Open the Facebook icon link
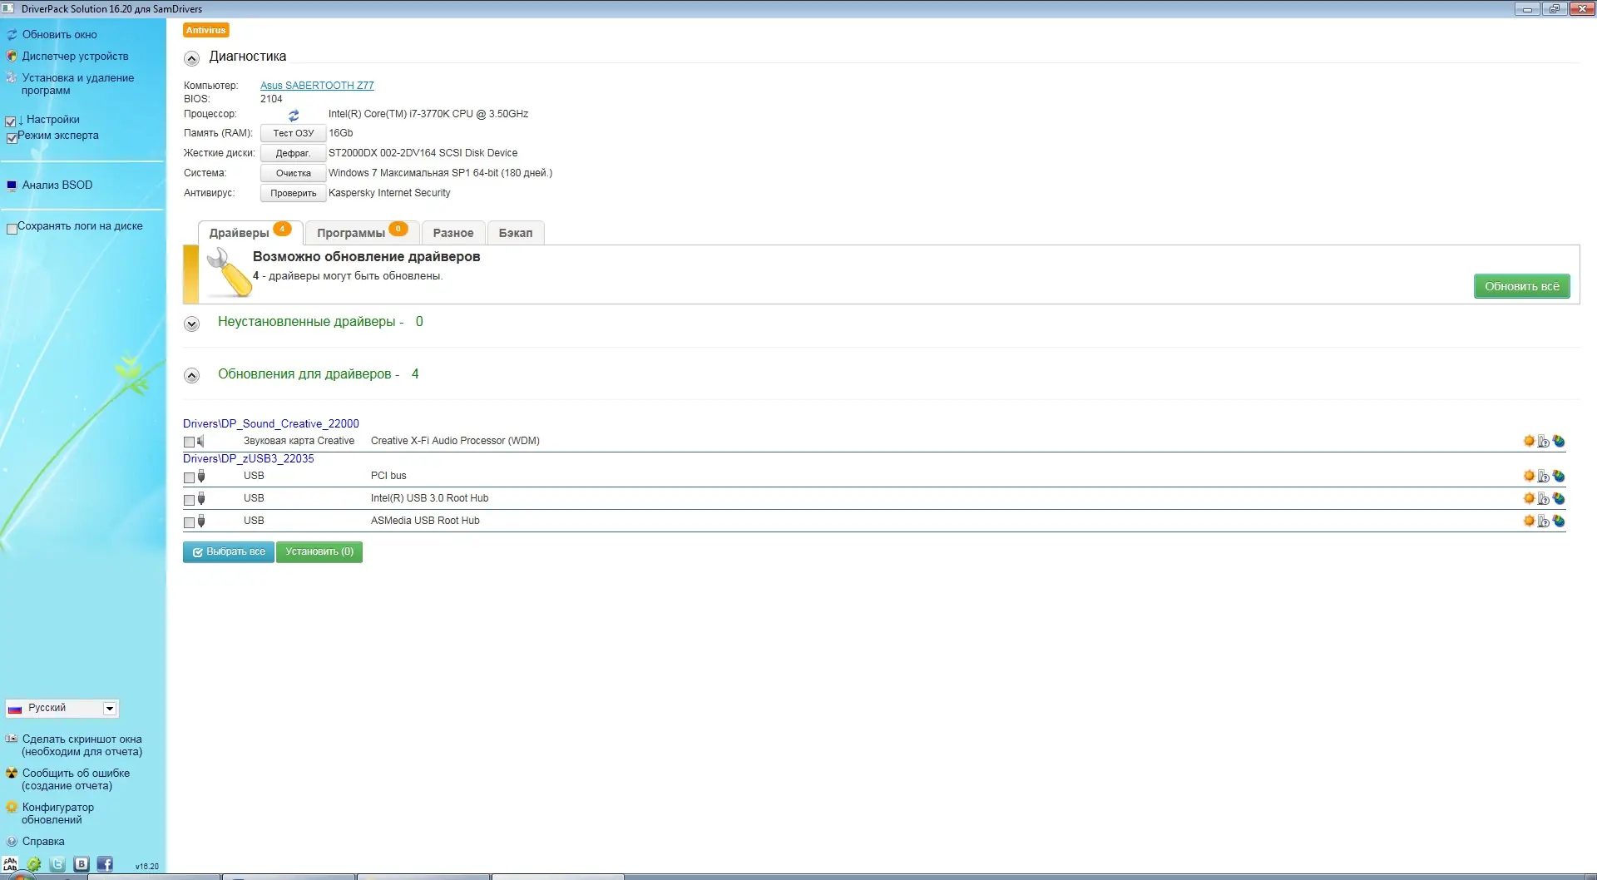 coord(105,864)
